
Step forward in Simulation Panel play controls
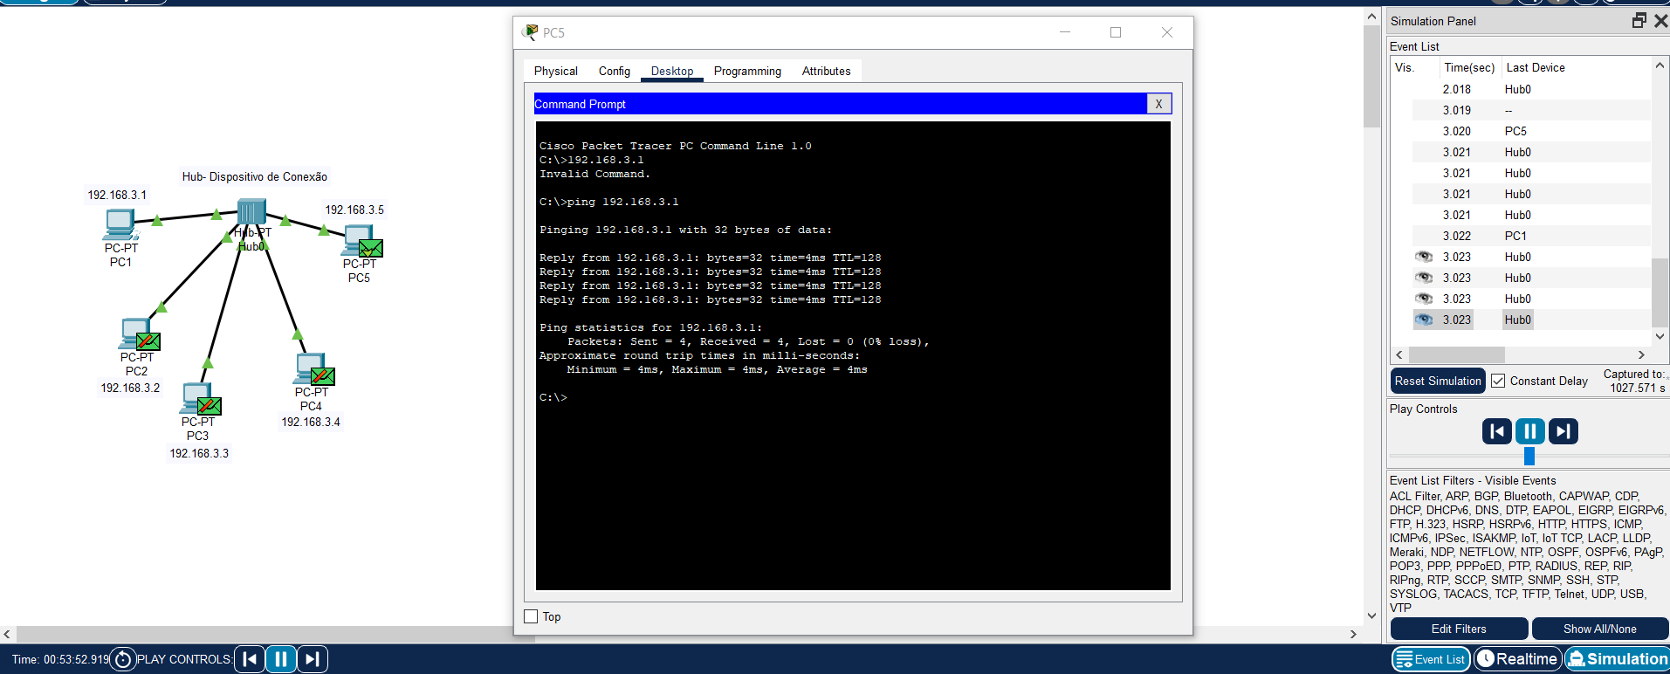[1563, 431]
